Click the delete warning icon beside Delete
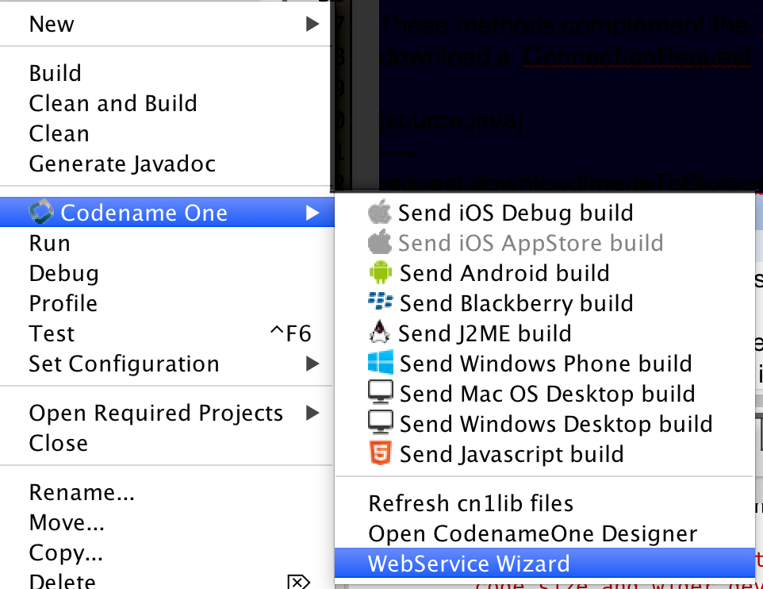763x589 pixels. coord(298,582)
